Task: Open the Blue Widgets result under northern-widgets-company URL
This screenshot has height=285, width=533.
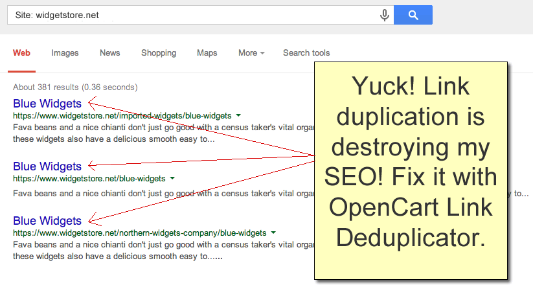Action: point(47,221)
